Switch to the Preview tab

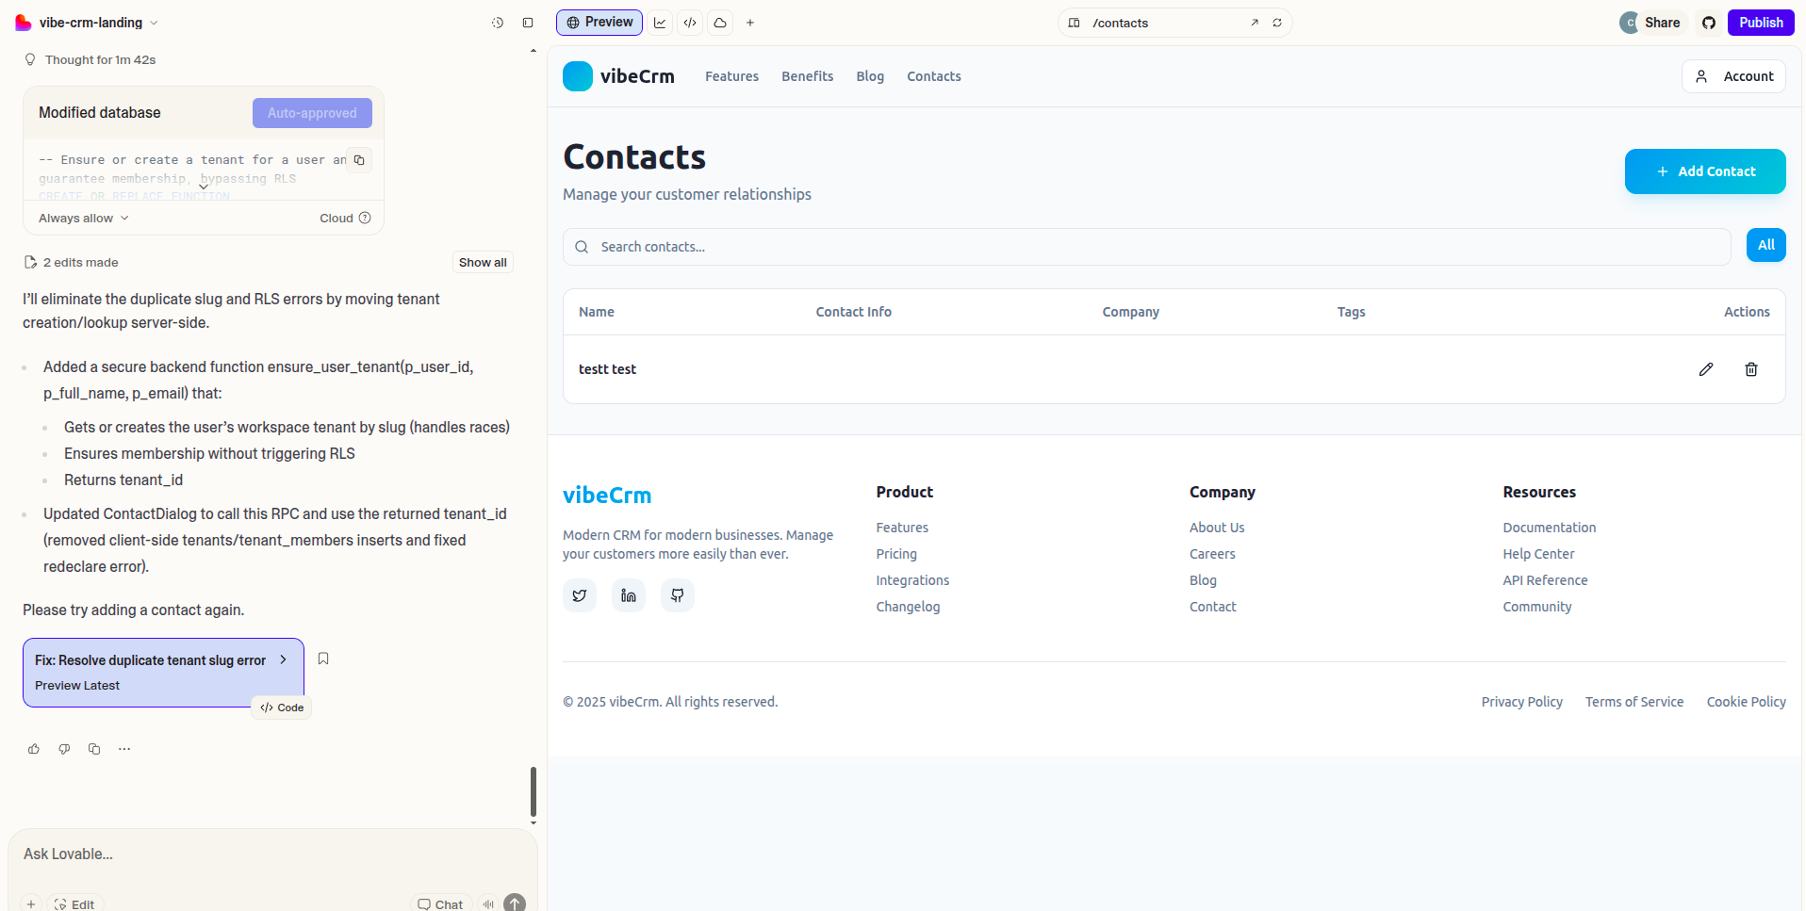(x=599, y=23)
